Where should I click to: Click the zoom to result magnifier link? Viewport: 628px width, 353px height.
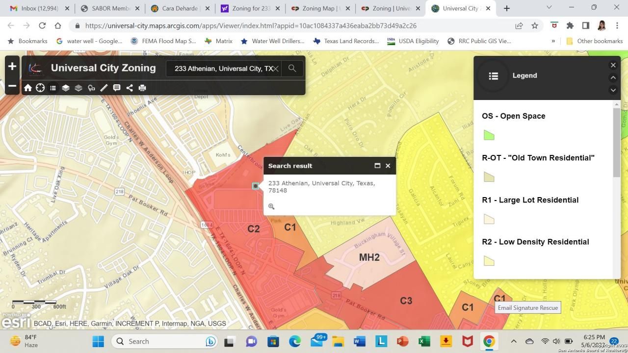[271, 206]
